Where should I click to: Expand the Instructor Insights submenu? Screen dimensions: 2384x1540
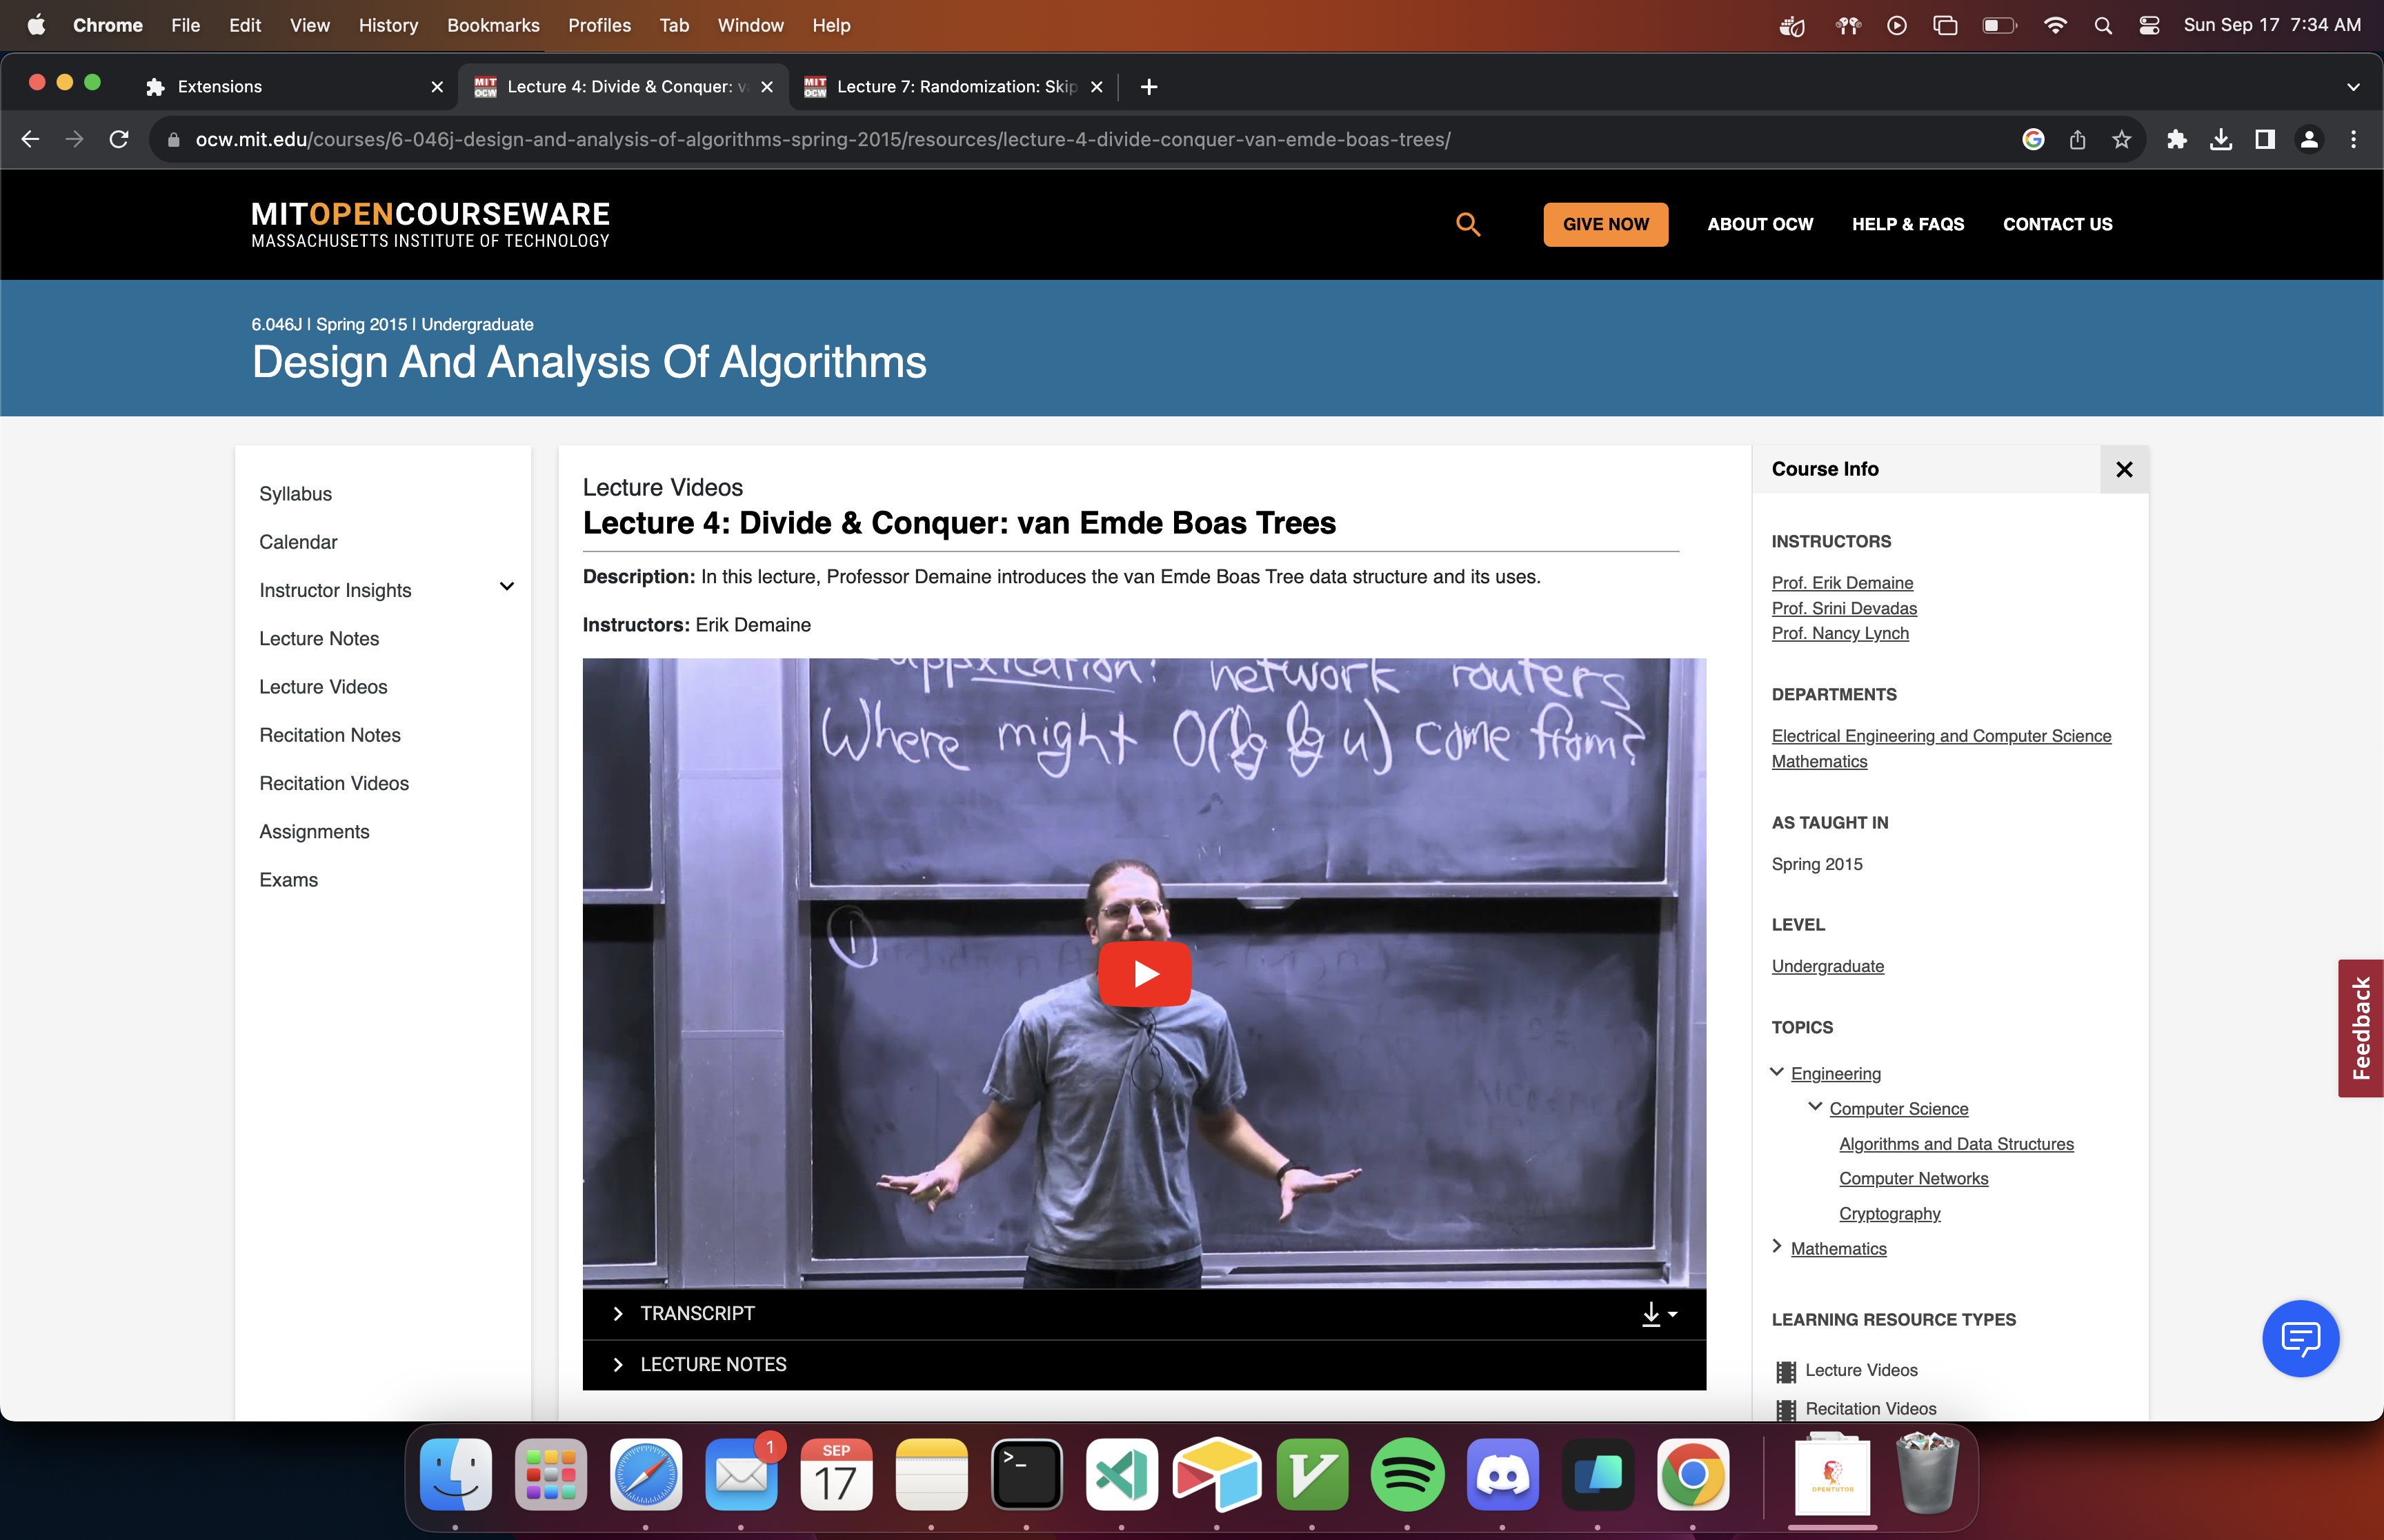tap(506, 587)
